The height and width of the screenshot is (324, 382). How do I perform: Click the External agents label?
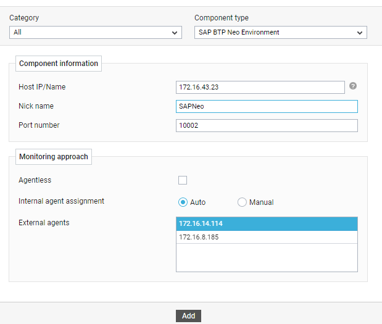pyautogui.click(x=44, y=223)
